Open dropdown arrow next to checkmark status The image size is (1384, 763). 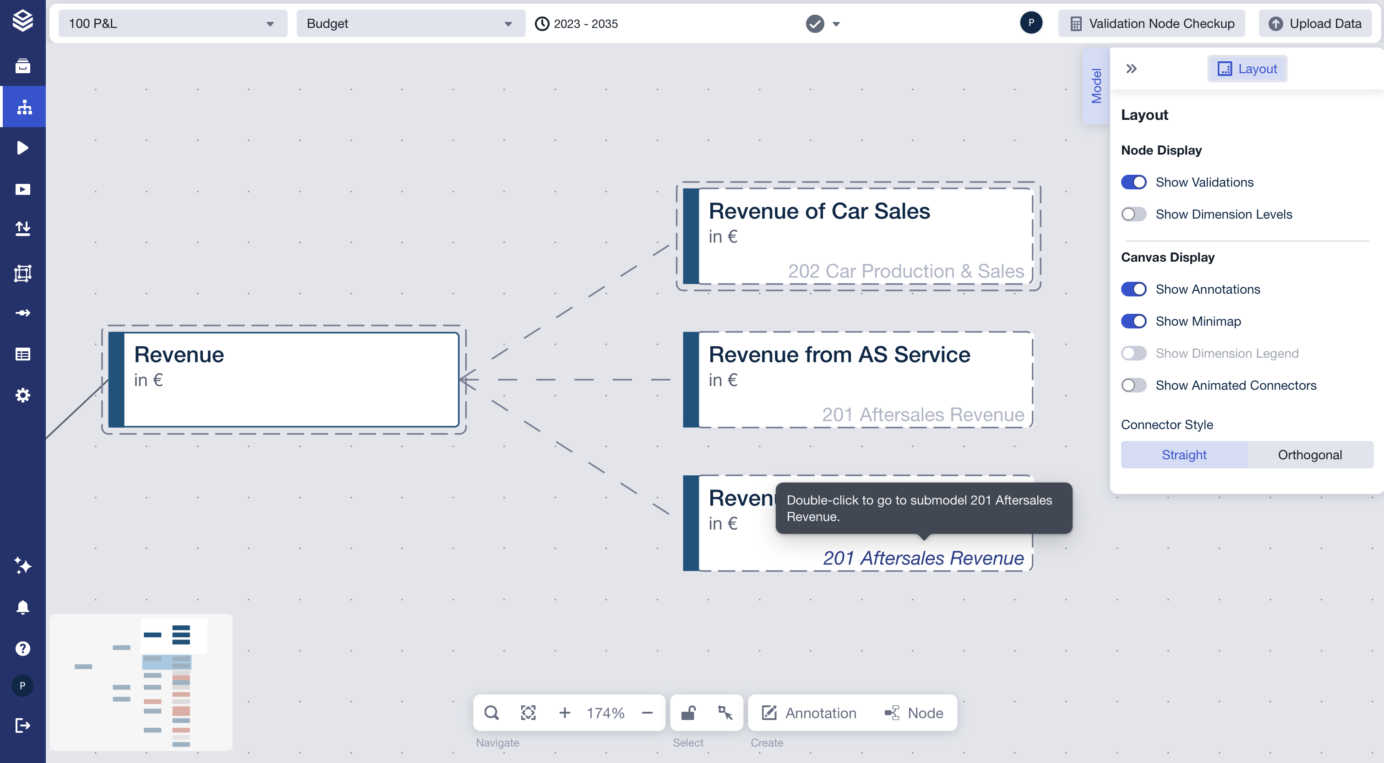tap(836, 24)
